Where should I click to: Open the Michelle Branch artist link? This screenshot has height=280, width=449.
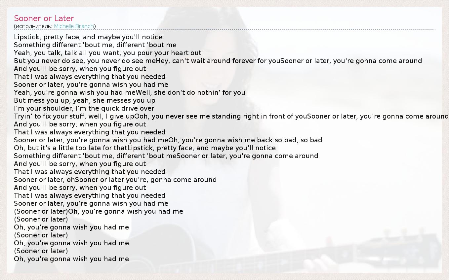[x=74, y=26]
